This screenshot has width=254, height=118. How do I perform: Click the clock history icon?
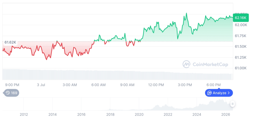pyautogui.click(x=8, y=93)
